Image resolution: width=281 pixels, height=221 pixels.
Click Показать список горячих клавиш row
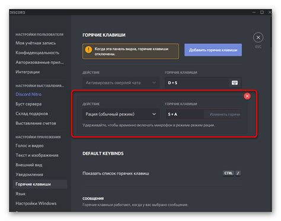click(162, 174)
